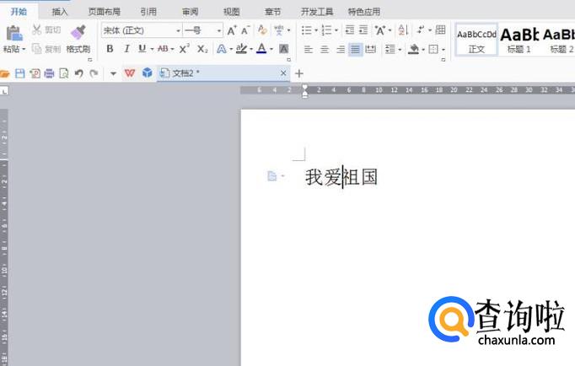The height and width of the screenshot is (366, 575).
Task: Click the save icon in quick access toolbar
Action: pyautogui.click(x=19, y=73)
